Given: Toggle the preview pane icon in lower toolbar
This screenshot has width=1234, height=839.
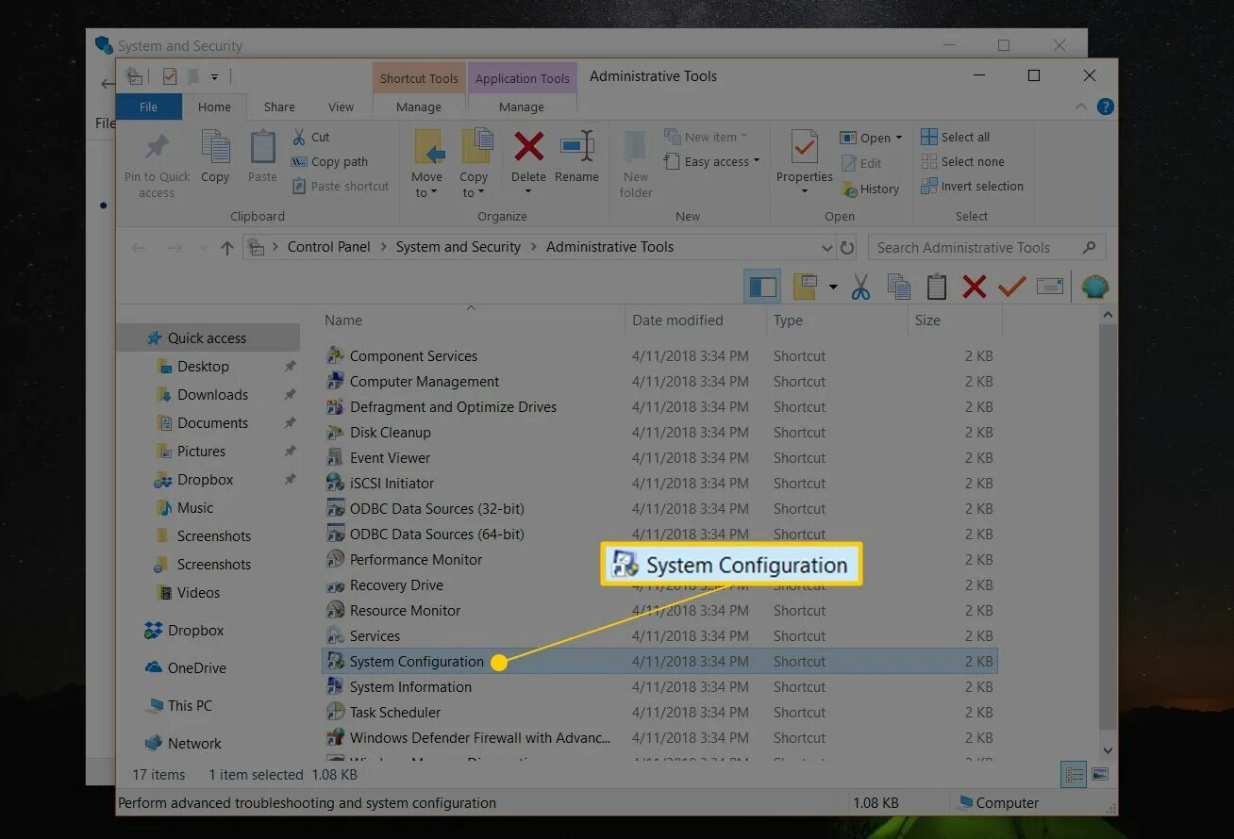Looking at the screenshot, I should tap(762, 287).
